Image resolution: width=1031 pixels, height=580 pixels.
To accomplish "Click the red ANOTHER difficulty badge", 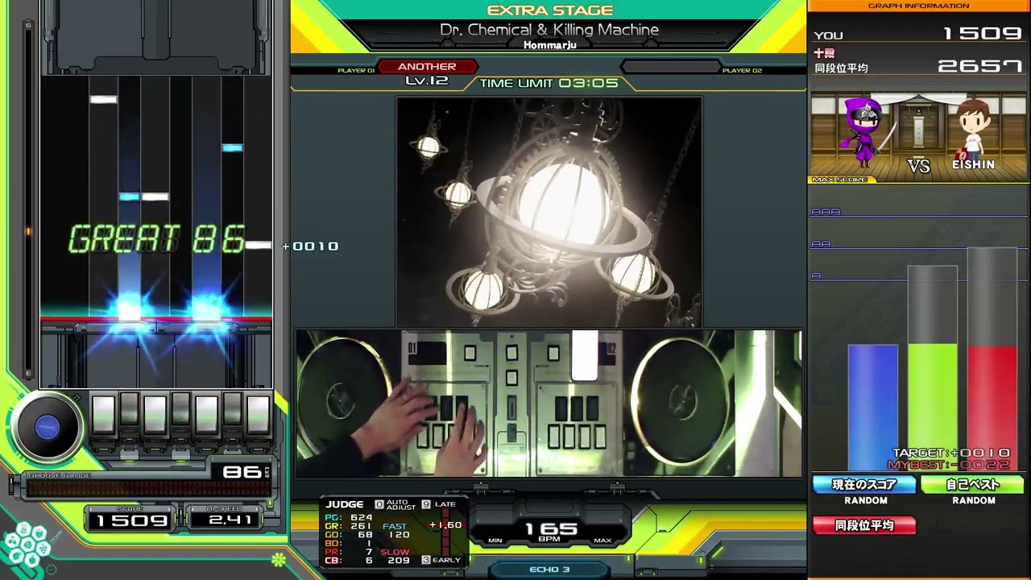I will 427,67.
